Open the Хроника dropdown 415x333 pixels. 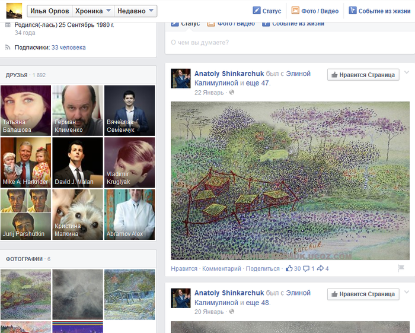pos(93,11)
